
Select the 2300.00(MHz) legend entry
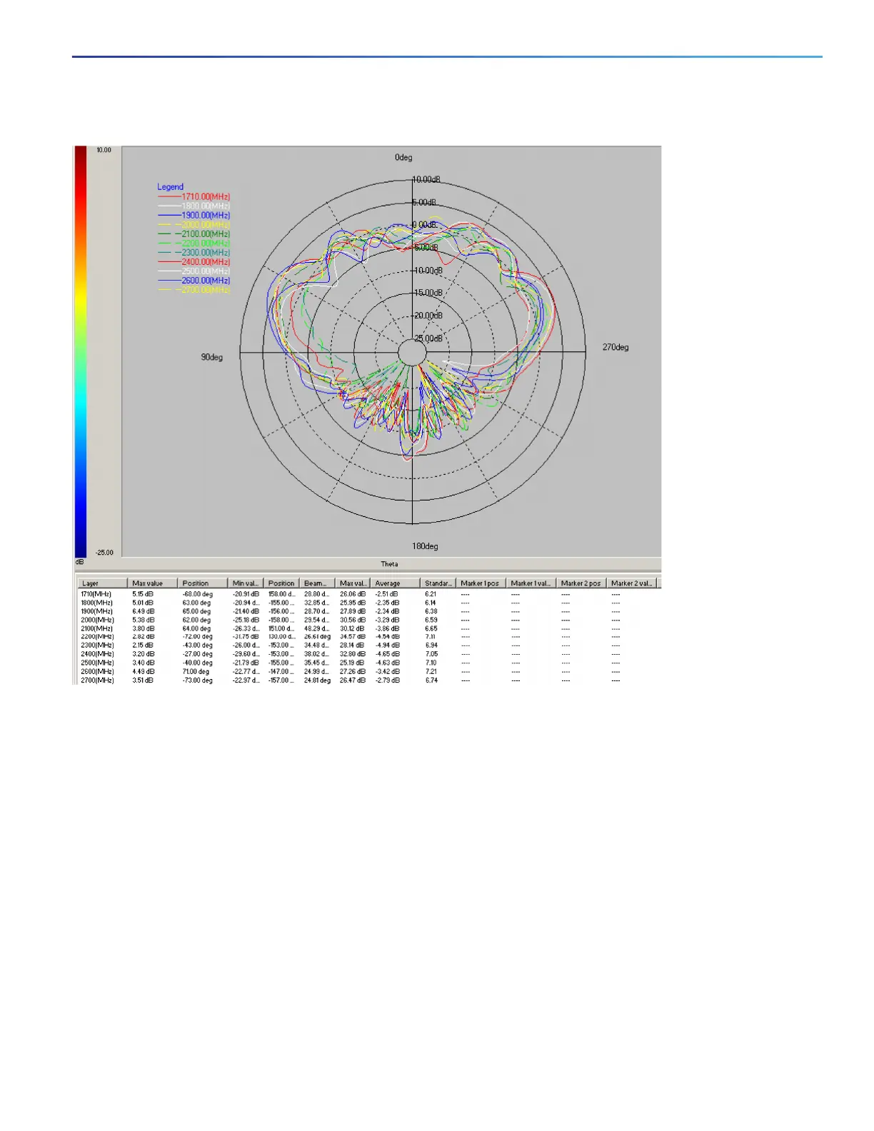coord(194,253)
